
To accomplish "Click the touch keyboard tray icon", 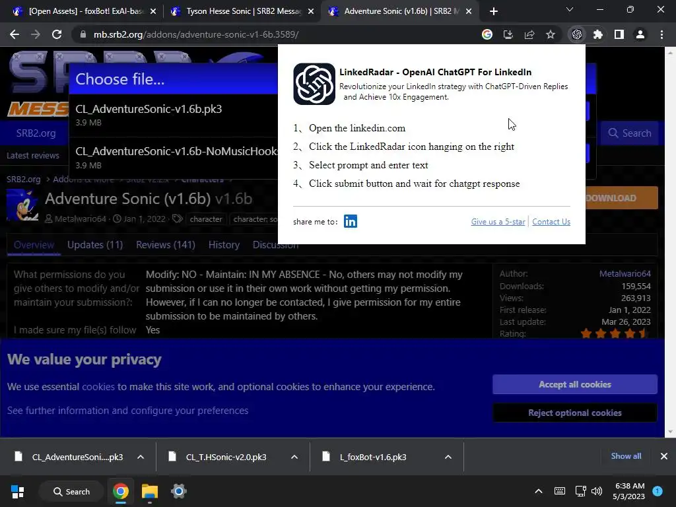I will pos(560,491).
